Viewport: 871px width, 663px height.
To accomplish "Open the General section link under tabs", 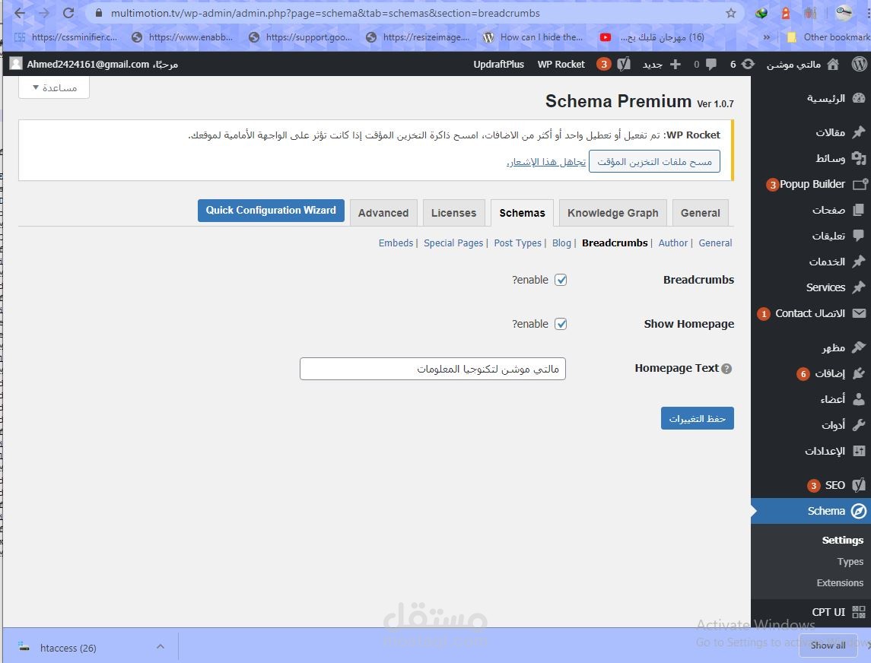I will (715, 243).
